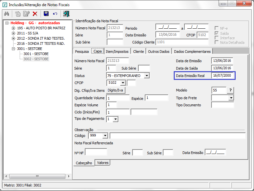Click the binoculars search icon
Viewport: 254px width, 191px height.
(x=6, y=14)
